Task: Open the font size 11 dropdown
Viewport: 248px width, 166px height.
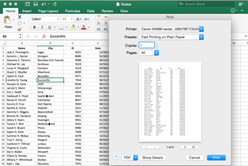Action: tap(72, 19)
